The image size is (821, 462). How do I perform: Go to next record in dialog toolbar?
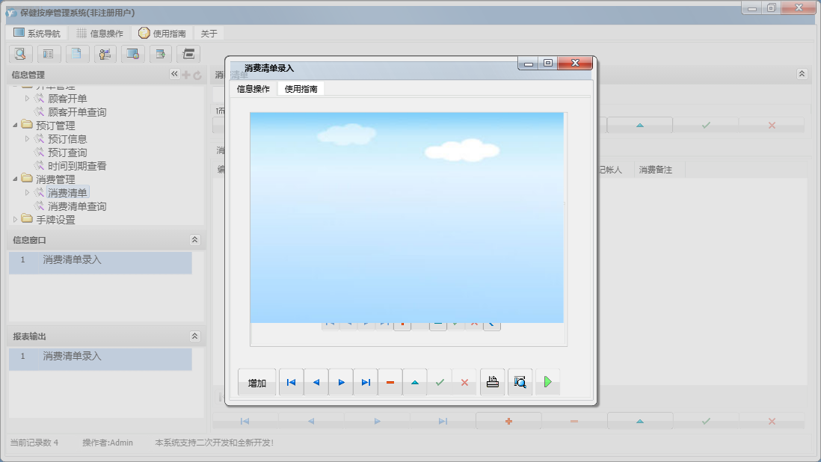click(x=341, y=382)
